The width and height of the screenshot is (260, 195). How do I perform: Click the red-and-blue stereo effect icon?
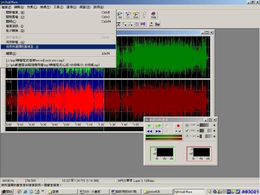point(143,24)
